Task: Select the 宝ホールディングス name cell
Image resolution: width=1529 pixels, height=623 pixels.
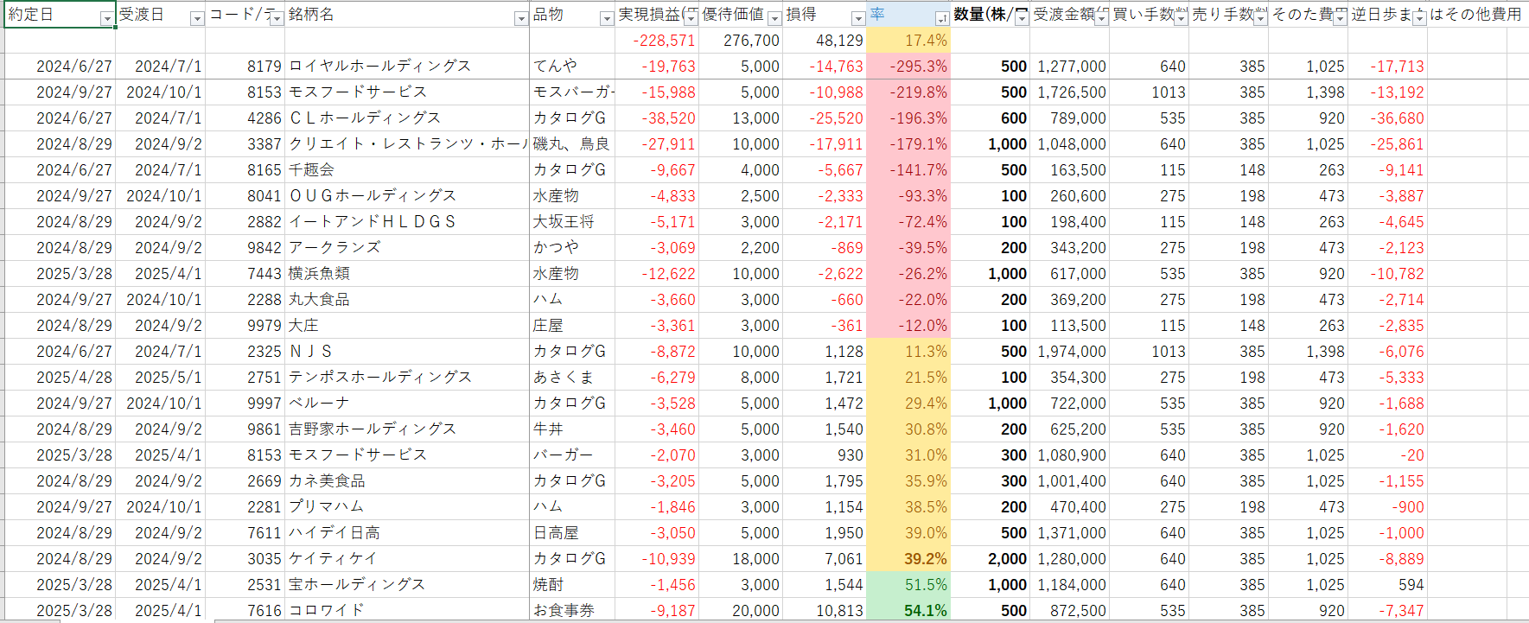Action: point(407,585)
